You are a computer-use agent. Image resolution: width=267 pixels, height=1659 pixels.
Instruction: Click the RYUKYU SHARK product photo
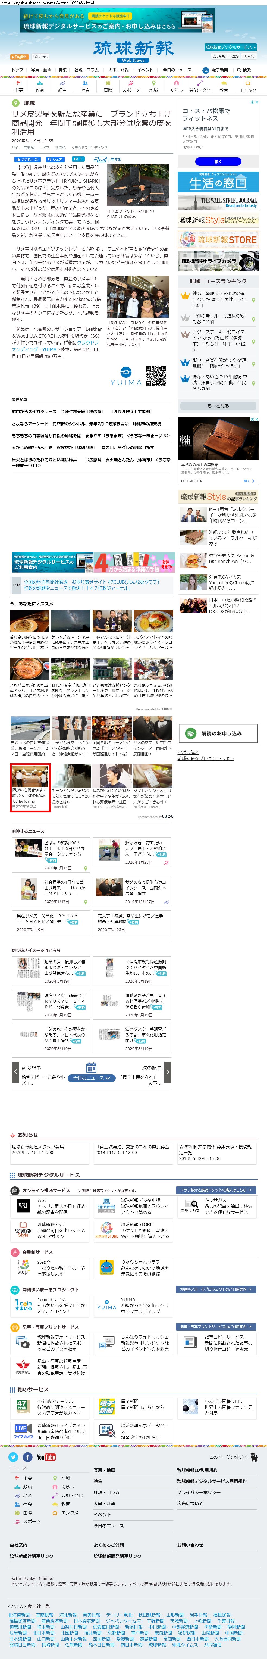[138, 186]
